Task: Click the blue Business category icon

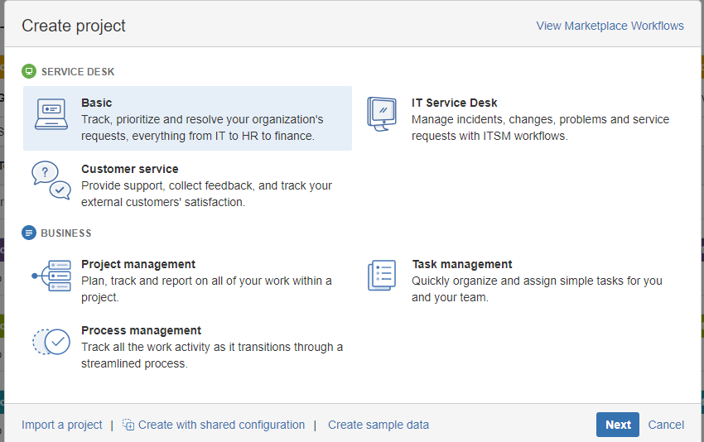Action: [29, 233]
